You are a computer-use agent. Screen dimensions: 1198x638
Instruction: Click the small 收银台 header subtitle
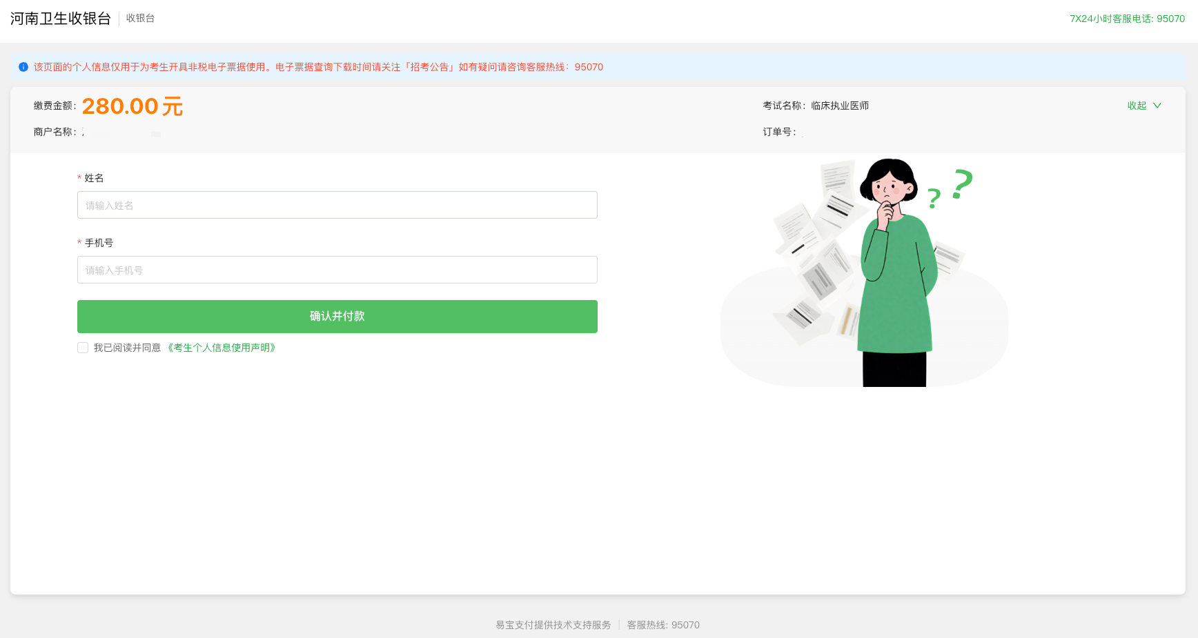pyautogui.click(x=140, y=19)
